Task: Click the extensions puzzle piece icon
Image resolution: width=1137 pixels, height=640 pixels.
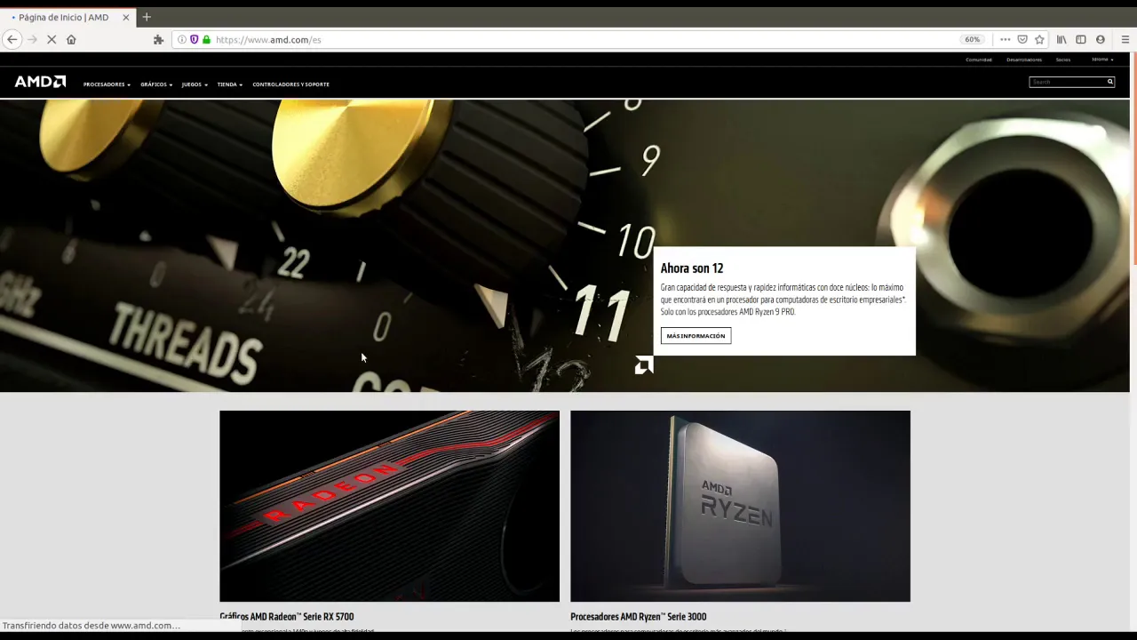Action: (x=158, y=39)
